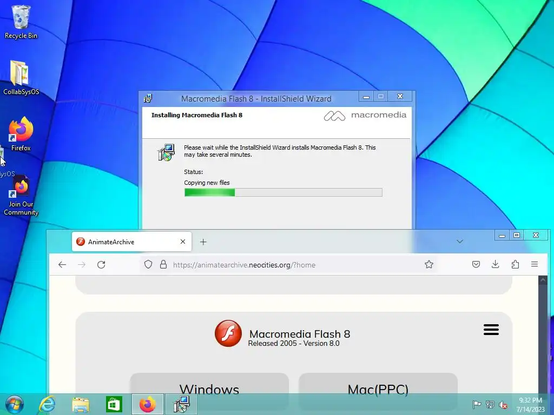Reload the AnimateArchive page
The height and width of the screenshot is (415, 554).
click(101, 265)
